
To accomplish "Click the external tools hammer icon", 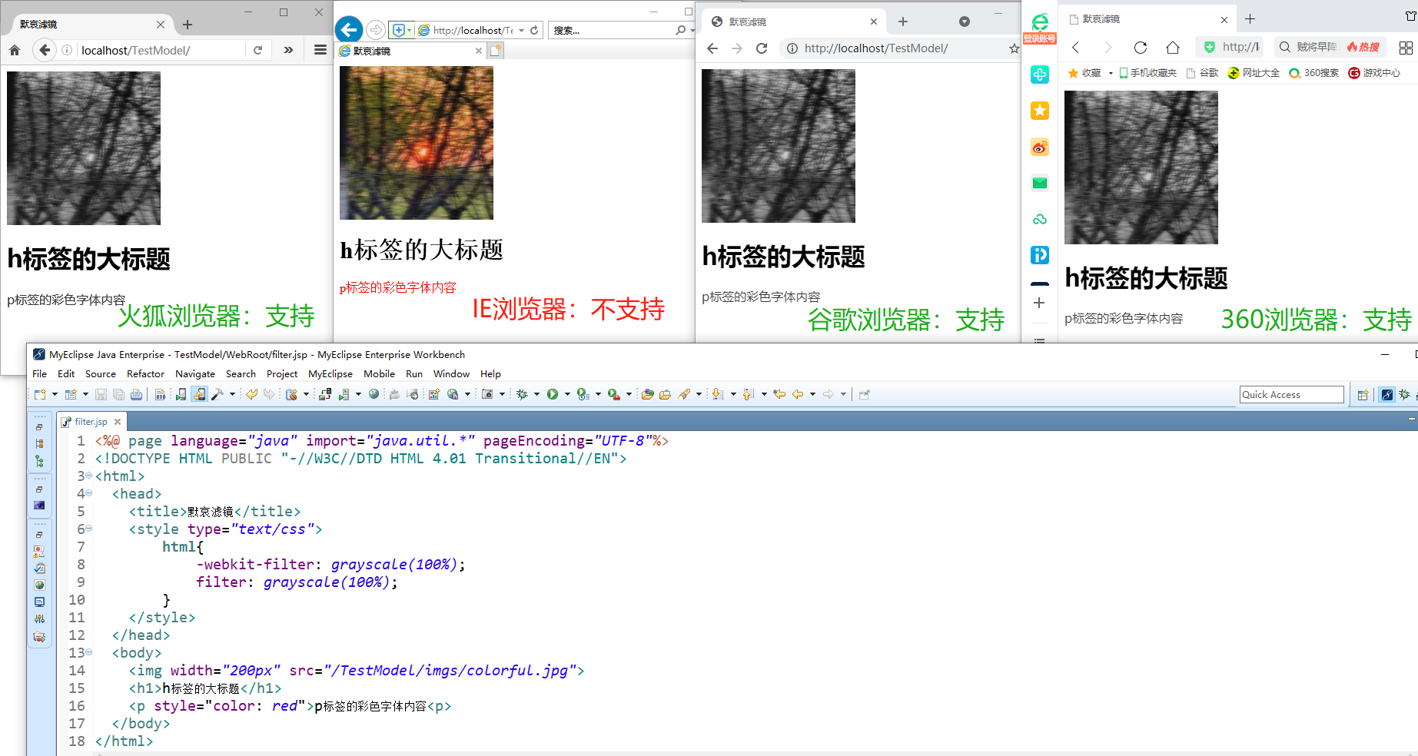I will (x=219, y=393).
